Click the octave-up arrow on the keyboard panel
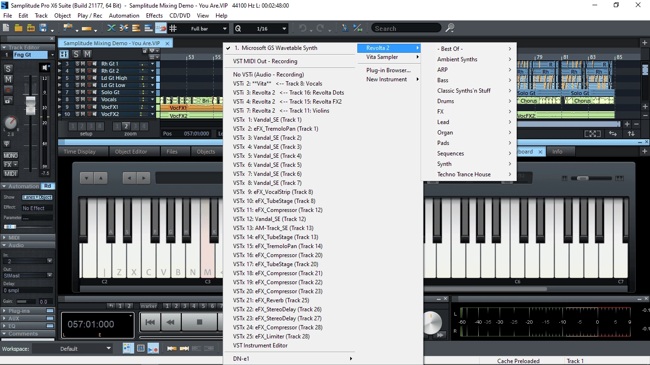This screenshot has width=650, height=365. point(101,178)
